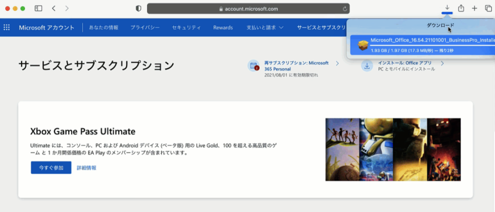The height and width of the screenshot is (212, 495).
Task: Click the account.microsoft.com address field
Action: tap(248, 9)
